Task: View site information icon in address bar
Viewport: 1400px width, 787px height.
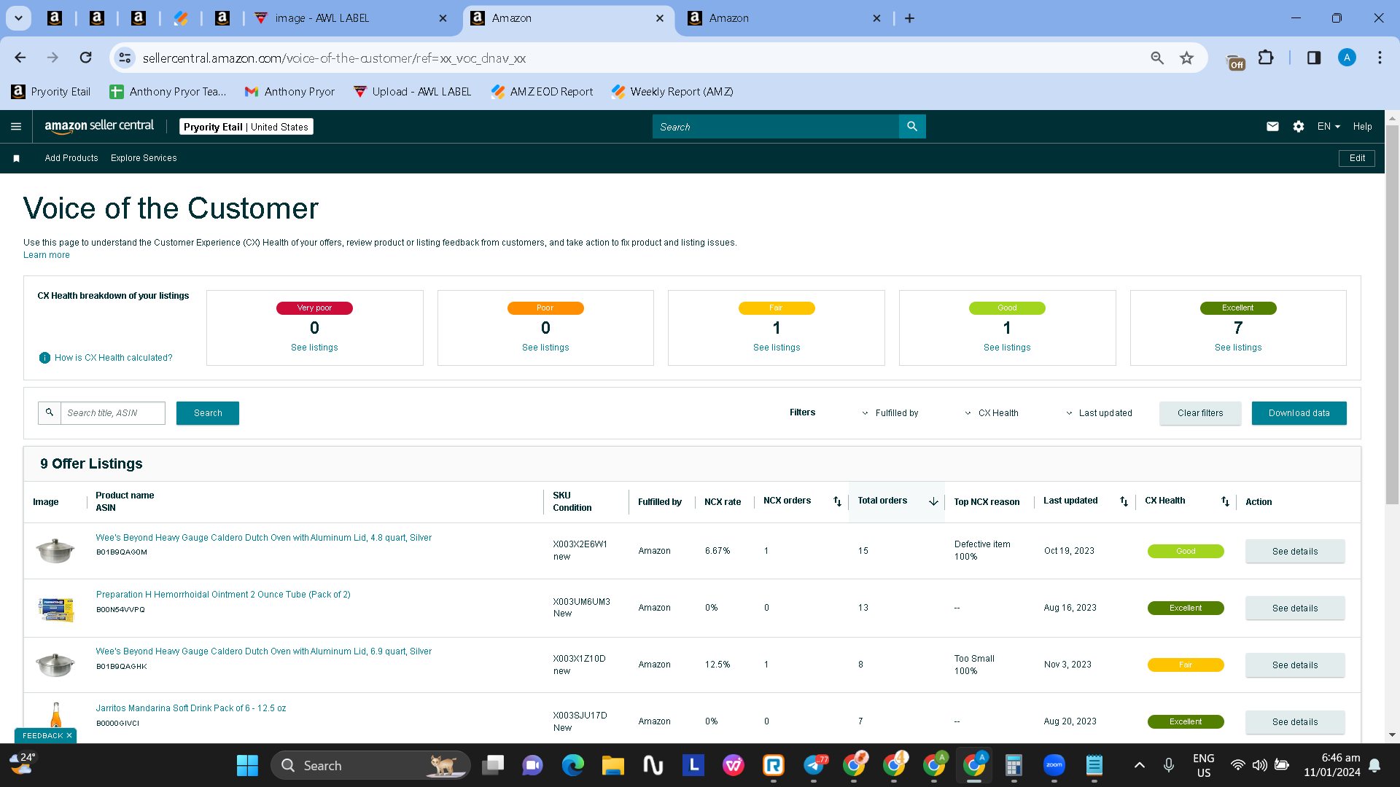Action: click(125, 58)
